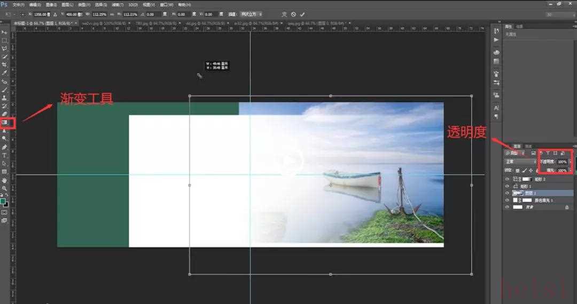Select the Pen tool

[x=5, y=147]
